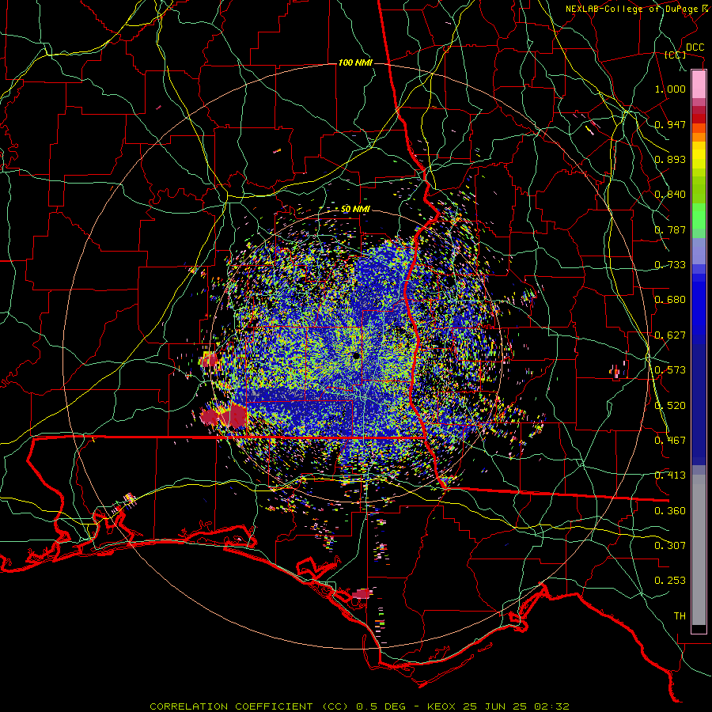Click the NEXLAB-College of DuPage credit text

tap(638, 9)
